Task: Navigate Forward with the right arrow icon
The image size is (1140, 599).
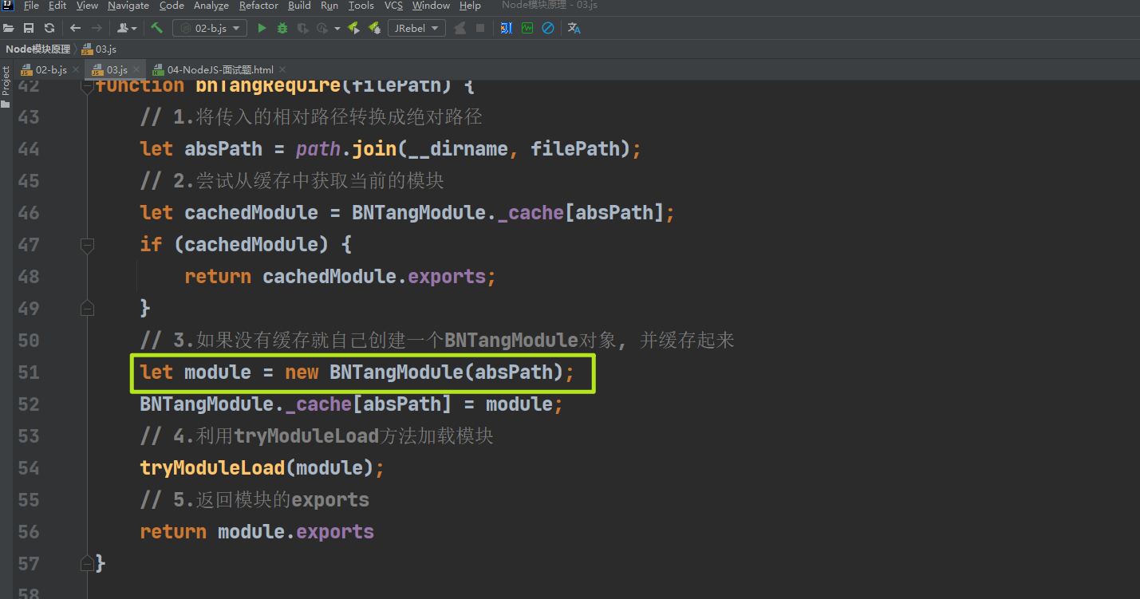Action: pyautogui.click(x=97, y=28)
